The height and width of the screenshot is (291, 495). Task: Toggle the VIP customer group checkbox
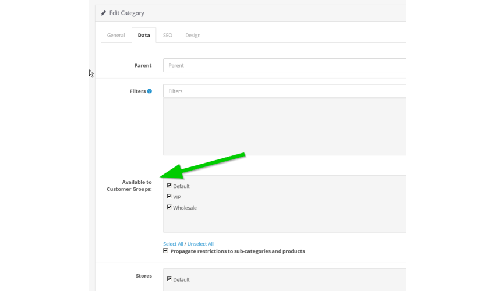click(169, 196)
